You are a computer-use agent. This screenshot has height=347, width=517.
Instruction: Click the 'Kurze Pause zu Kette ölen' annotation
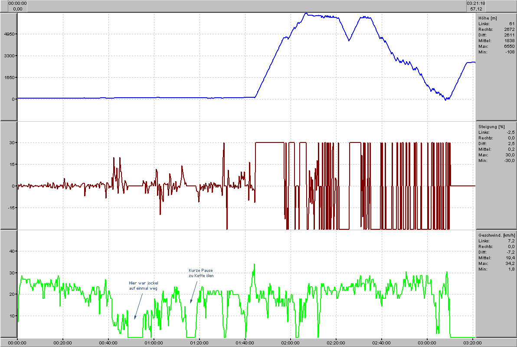tap(201, 273)
